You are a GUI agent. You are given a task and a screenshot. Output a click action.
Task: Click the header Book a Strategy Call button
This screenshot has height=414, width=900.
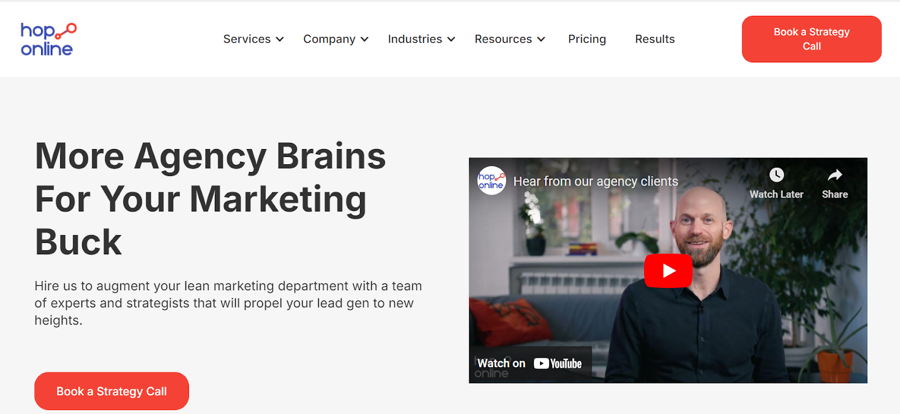coord(812,39)
